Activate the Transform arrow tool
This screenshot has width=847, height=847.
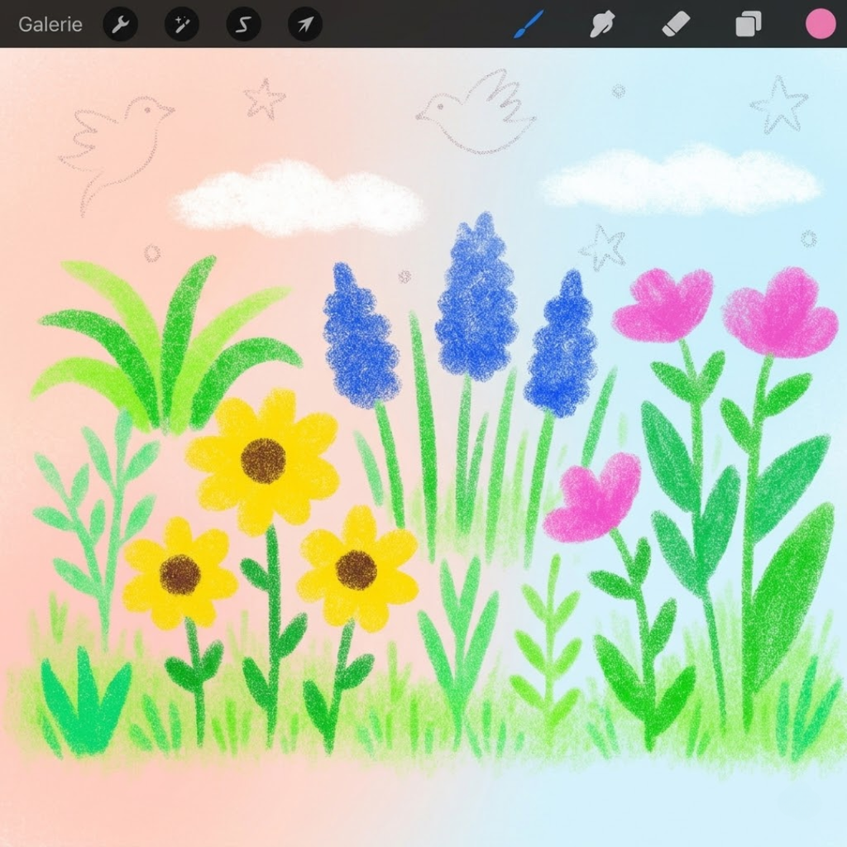click(x=305, y=24)
